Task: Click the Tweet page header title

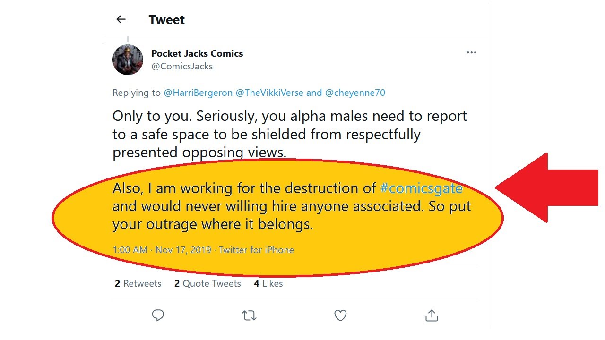Action: point(167,20)
